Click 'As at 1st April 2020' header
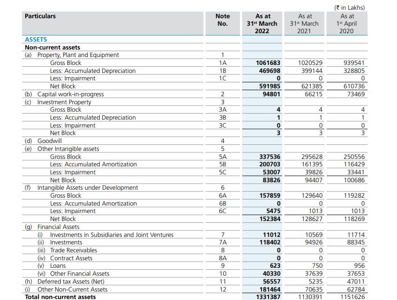The image size is (397, 300). tap(346, 23)
